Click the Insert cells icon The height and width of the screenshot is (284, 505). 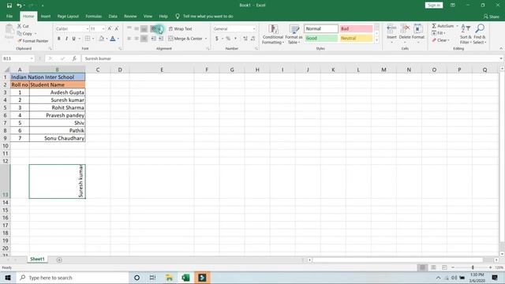(x=391, y=29)
